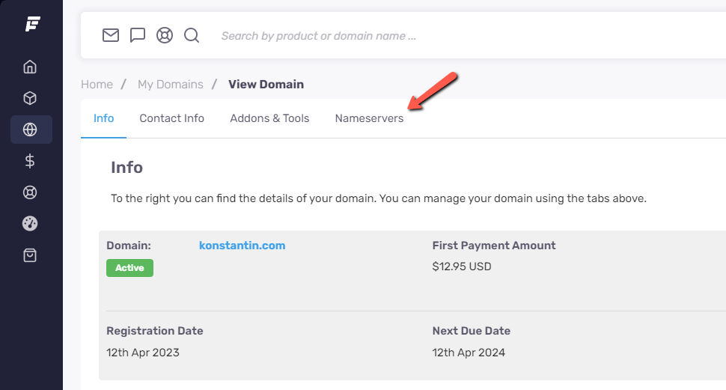The height and width of the screenshot is (390, 726).
Task: Select the Info tab
Action: click(104, 118)
